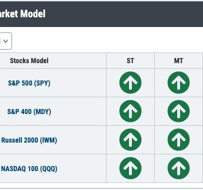Open the NASDAQ 100 (QQQ) link
This screenshot has height=190, width=203.
[x=29, y=169]
